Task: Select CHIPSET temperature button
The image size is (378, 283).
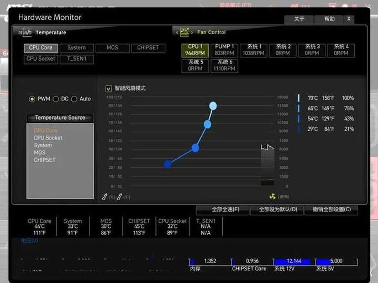Action: pyautogui.click(x=148, y=48)
